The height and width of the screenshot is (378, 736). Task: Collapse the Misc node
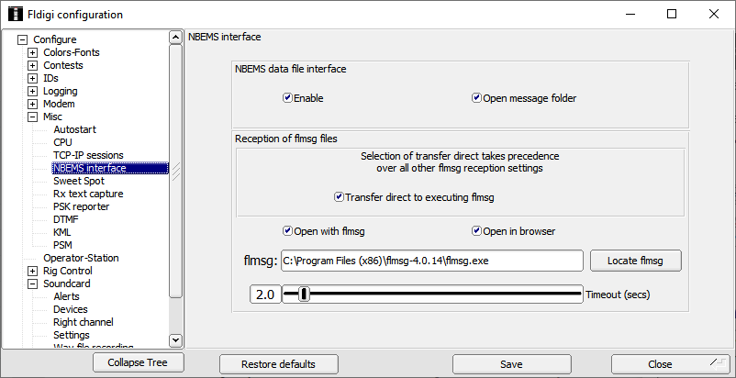click(32, 117)
